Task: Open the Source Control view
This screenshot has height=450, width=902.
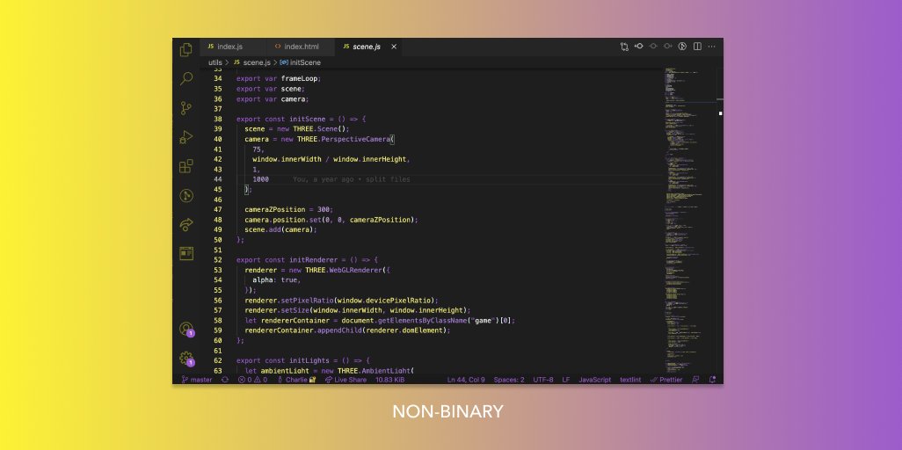Action: [185, 108]
